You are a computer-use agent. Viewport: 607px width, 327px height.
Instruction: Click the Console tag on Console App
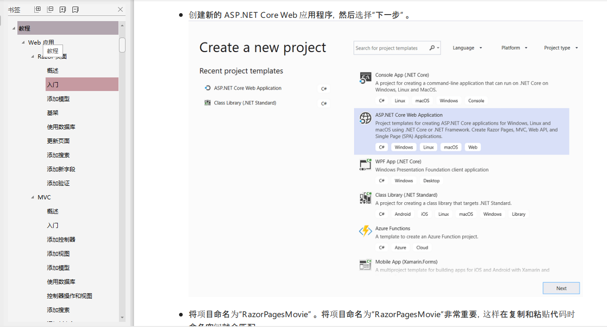point(476,101)
